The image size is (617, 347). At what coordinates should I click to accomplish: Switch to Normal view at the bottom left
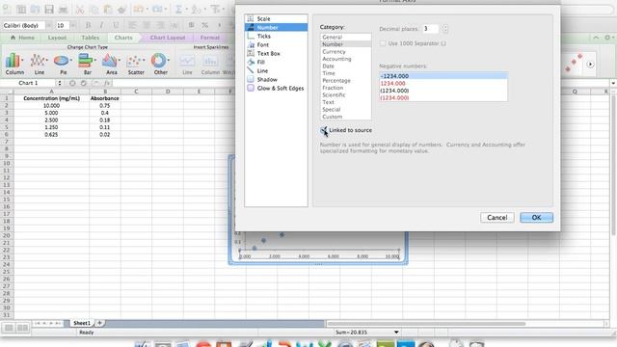tap(9, 328)
